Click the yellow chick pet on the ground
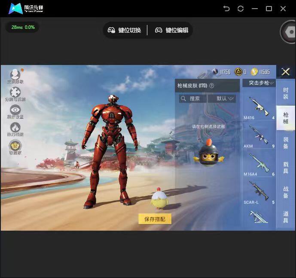 click(159, 198)
